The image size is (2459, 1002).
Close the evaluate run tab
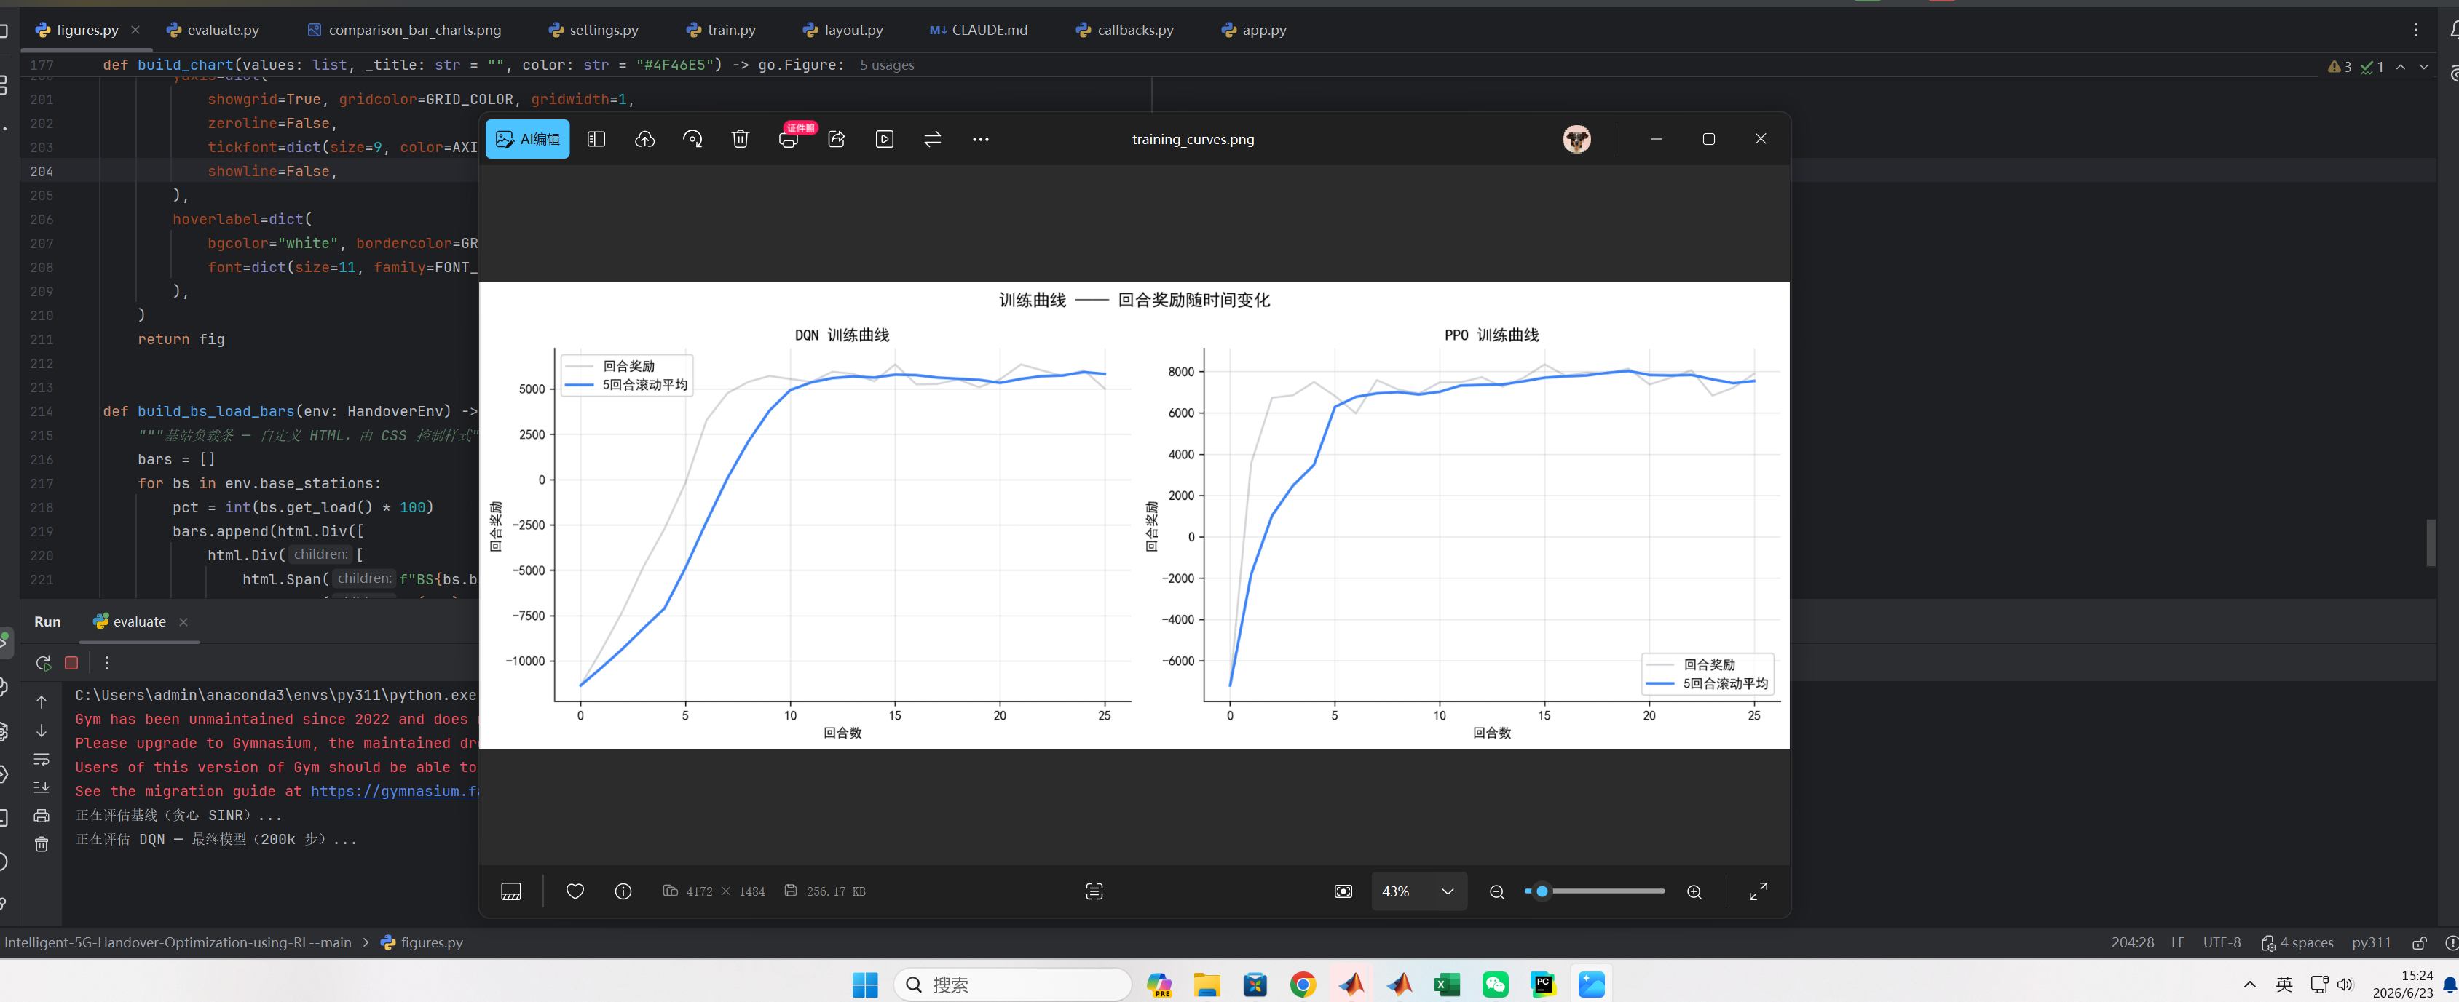point(183,622)
